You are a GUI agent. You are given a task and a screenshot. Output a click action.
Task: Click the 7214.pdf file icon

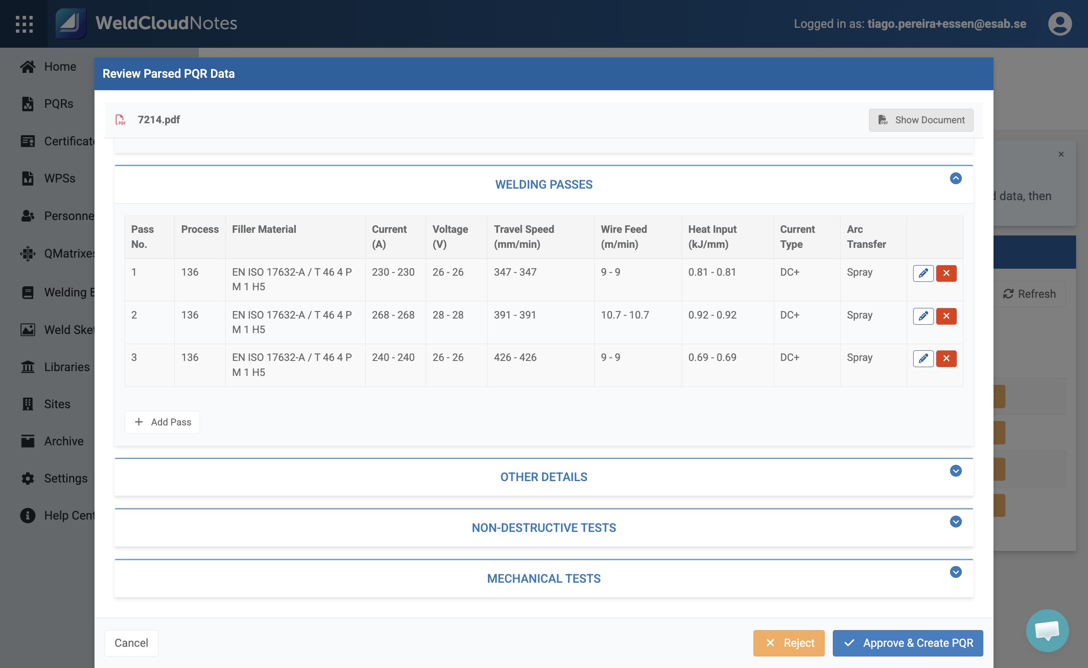tap(121, 120)
